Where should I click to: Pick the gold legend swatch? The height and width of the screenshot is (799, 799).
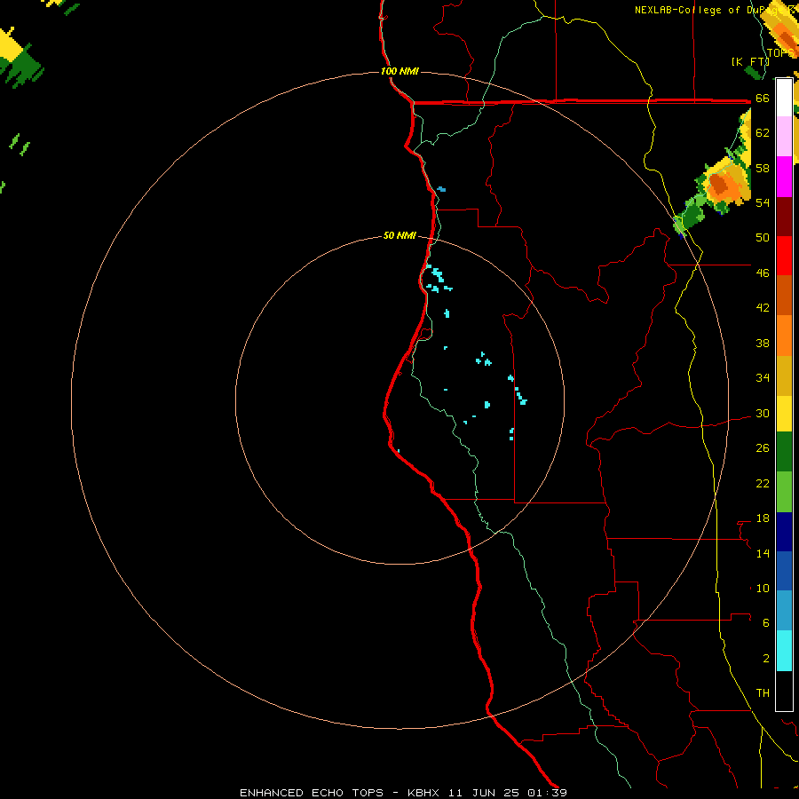[x=784, y=376]
